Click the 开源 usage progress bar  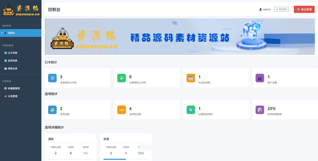click(126, 159)
